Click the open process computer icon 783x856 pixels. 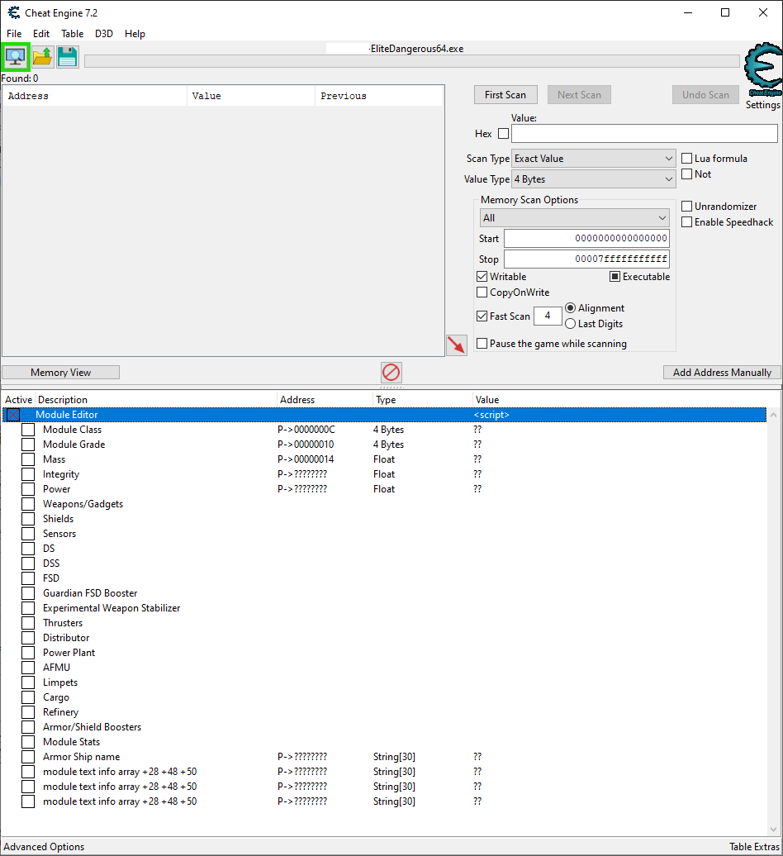[x=16, y=57]
